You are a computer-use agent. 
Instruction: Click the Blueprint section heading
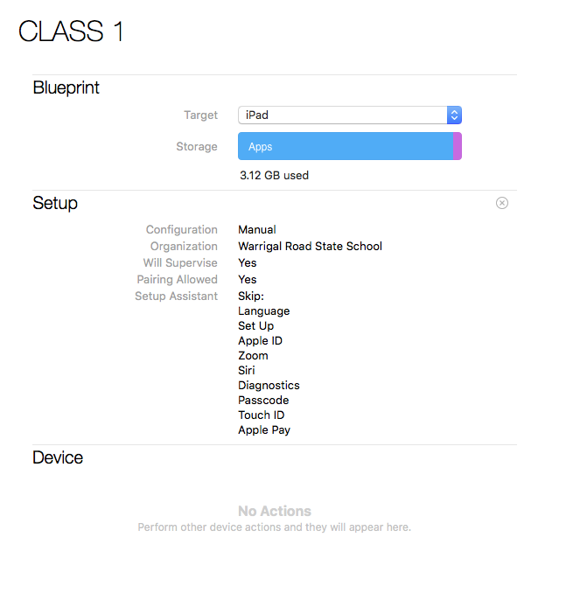[x=66, y=87]
